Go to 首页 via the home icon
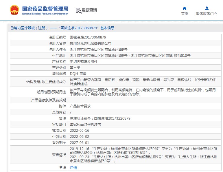This screenshot has height=172, width=223. (185, 8)
